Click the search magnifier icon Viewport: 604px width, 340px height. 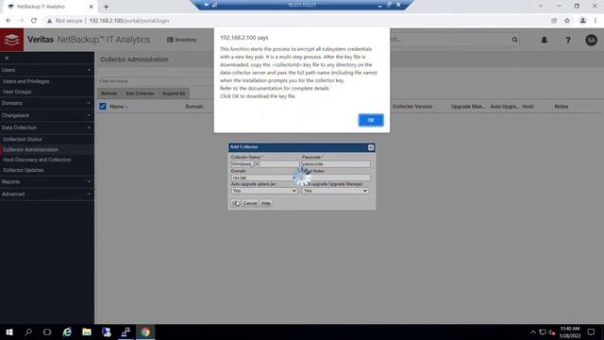click(x=514, y=40)
